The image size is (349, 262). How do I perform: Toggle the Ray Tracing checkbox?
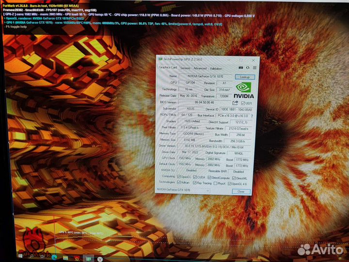click(194, 183)
